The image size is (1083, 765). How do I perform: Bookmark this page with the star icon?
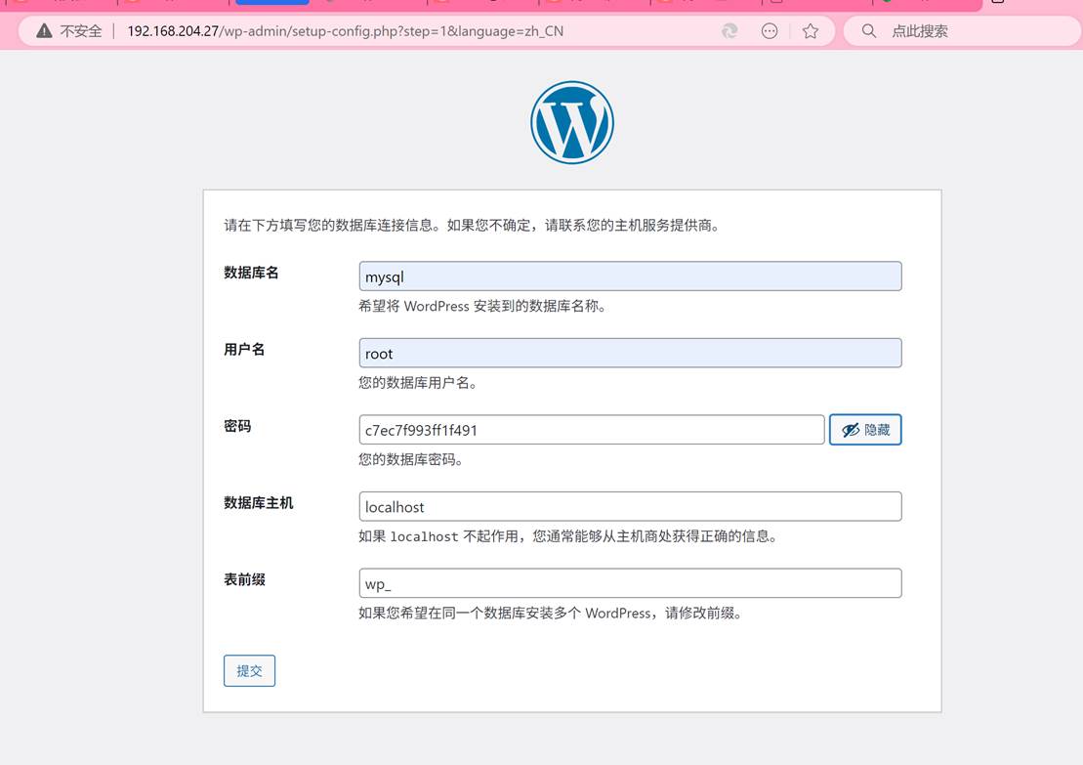point(811,30)
